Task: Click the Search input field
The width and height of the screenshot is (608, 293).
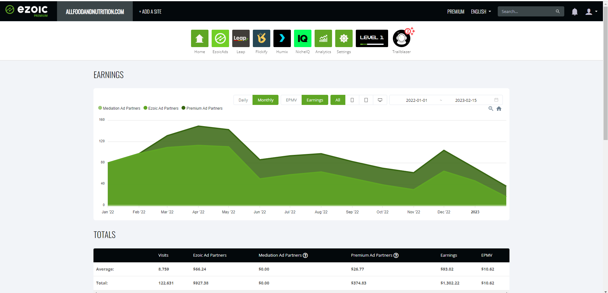Action: pyautogui.click(x=526, y=11)
